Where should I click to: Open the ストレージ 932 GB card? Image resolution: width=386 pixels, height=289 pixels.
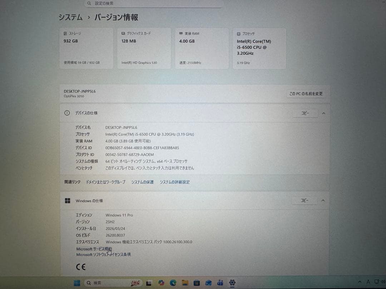coord(86,48)
